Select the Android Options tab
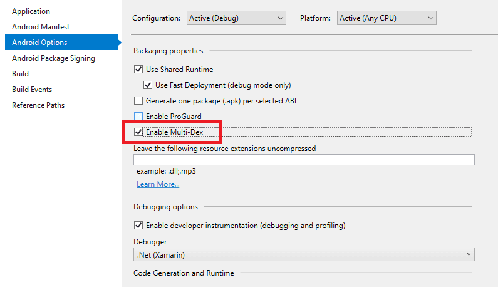Viewport: 498px width, 287px height. point(39,43)
